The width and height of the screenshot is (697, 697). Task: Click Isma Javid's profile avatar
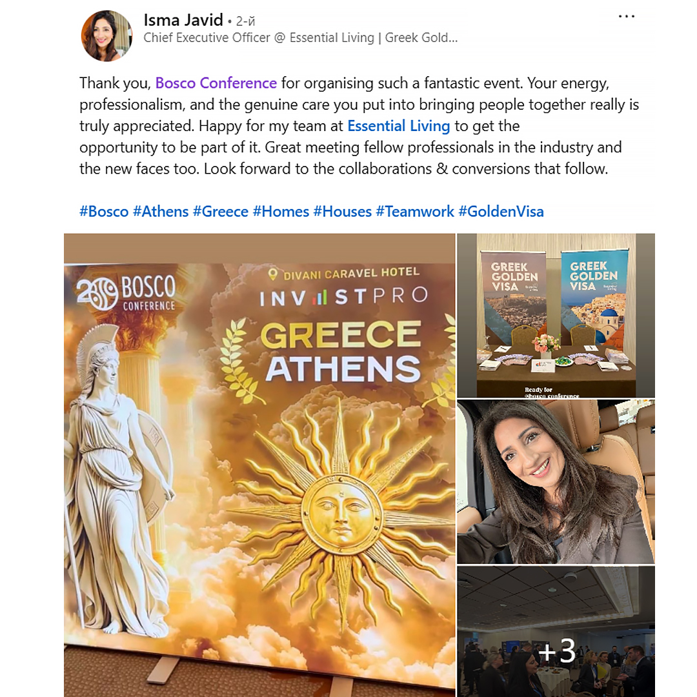click(106, 36)
